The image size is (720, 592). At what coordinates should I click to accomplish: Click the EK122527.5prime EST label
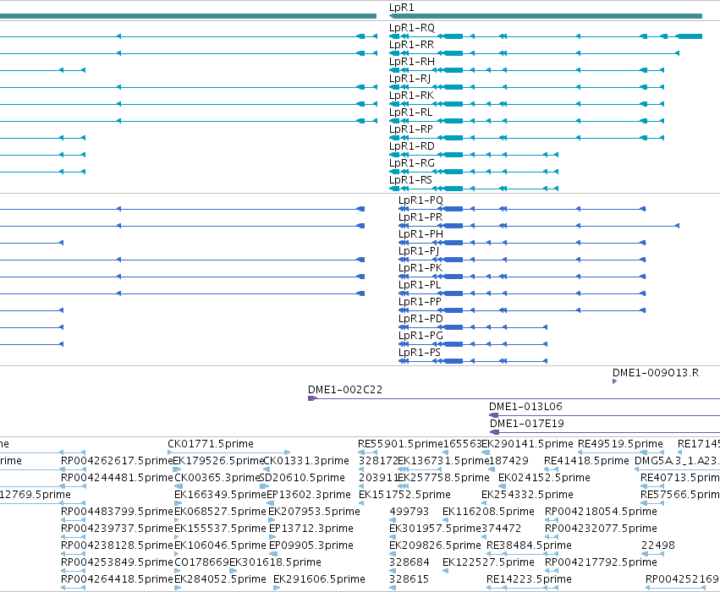pos(488,563)
